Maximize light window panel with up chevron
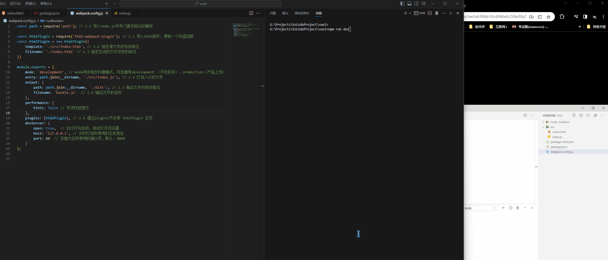 pos(525,208)
